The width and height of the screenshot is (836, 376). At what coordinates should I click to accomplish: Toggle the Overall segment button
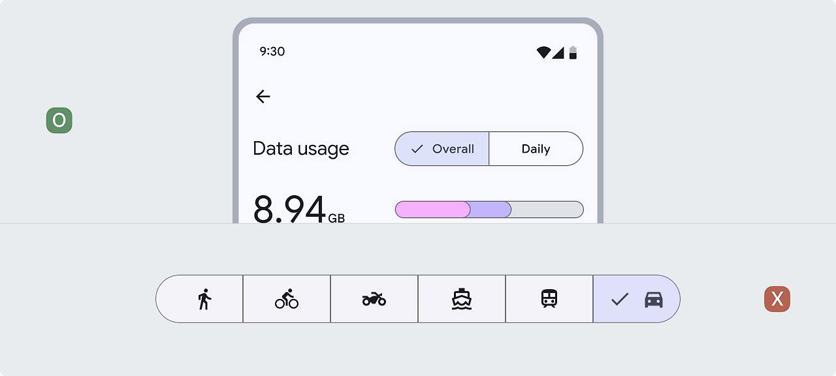click(x=442, y=149)
